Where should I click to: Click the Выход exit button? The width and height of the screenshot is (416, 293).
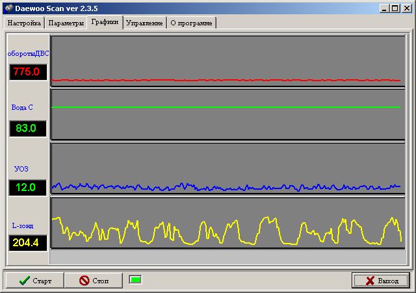[x=380, y=281]
